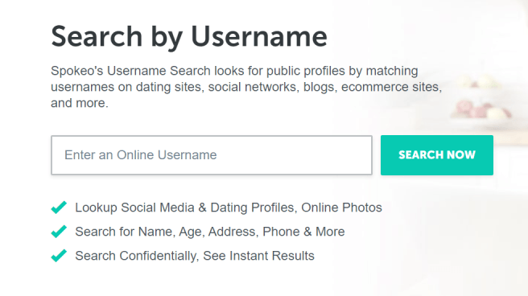Click the and more. text ending description

pos(80,103)
